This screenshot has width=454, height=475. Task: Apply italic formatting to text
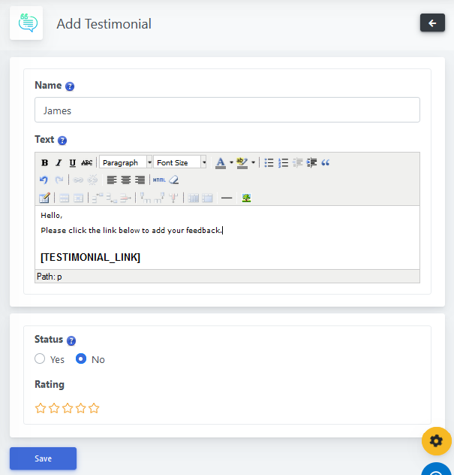point(59,162)
